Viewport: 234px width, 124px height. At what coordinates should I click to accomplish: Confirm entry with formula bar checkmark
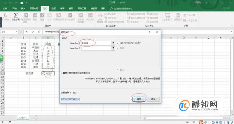pyautogui.click(x=33, y=32)
